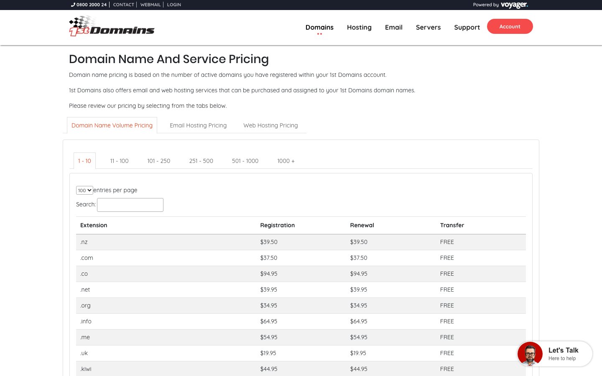602x376 pixels.
Task: Open the Hosting menu
Action: pyautogui.click(x=359, y=27)
